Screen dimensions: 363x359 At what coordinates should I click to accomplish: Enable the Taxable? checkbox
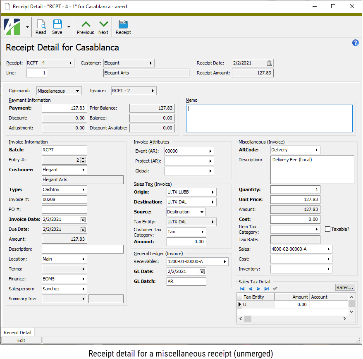click(x=327, y=229)
